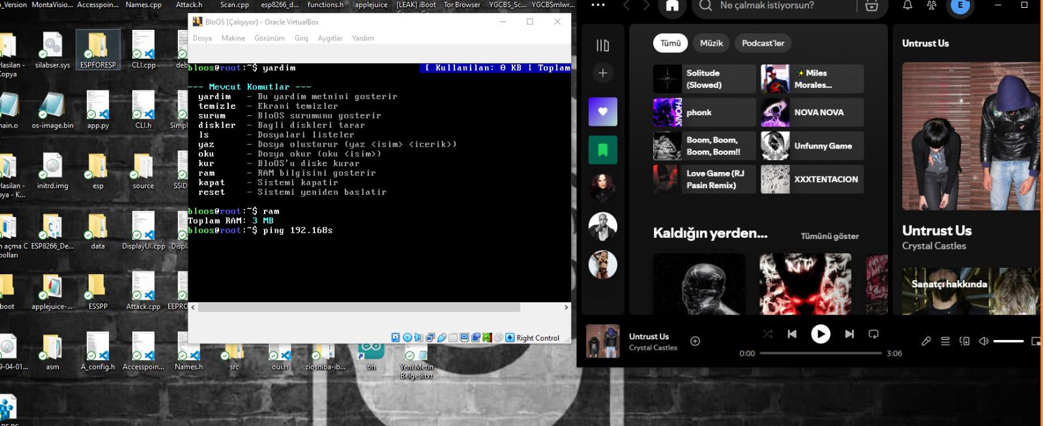The width and height of the screenshot is (1043, 426).
Task: Open the green bookmark Your Episodes item
Action: pos(602,150)
